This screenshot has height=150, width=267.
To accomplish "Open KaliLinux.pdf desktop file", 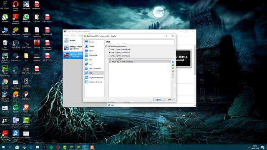I will pos(47,31).
